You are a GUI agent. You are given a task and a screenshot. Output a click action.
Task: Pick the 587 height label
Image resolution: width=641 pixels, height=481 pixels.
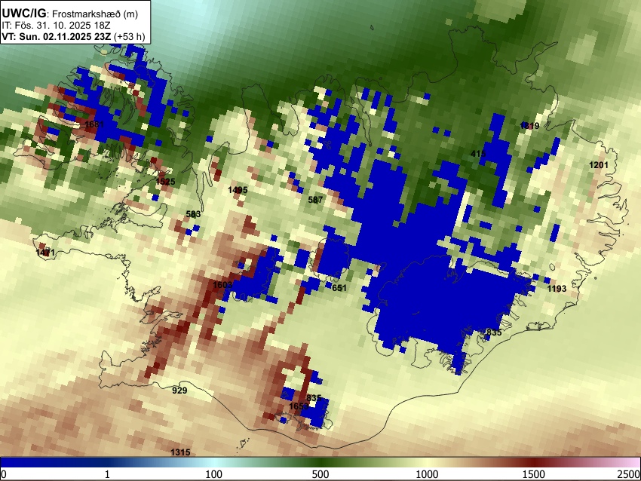click(315, 200)
